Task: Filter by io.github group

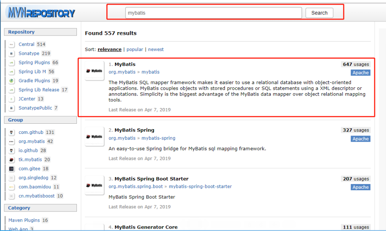Action: click(x=28, y=151)
